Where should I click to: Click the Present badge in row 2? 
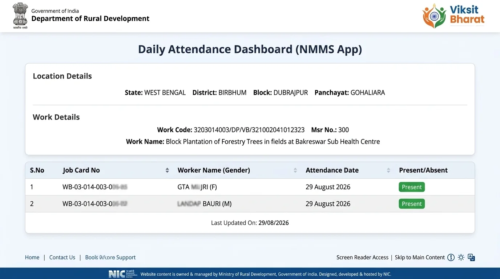412,204
